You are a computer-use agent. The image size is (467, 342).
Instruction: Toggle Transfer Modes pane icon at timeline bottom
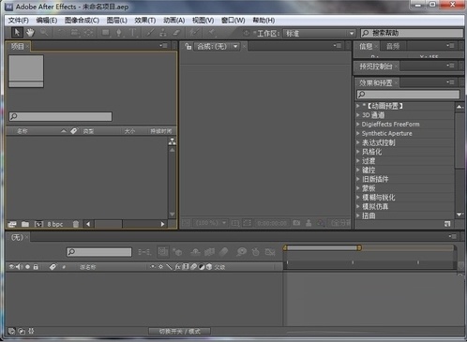pos(22,331)
